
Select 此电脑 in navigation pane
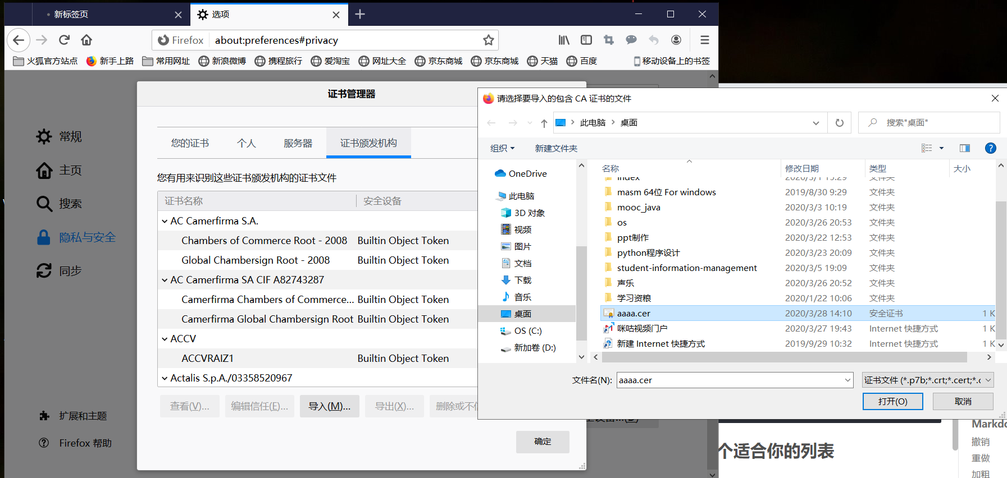pos(516,196)
